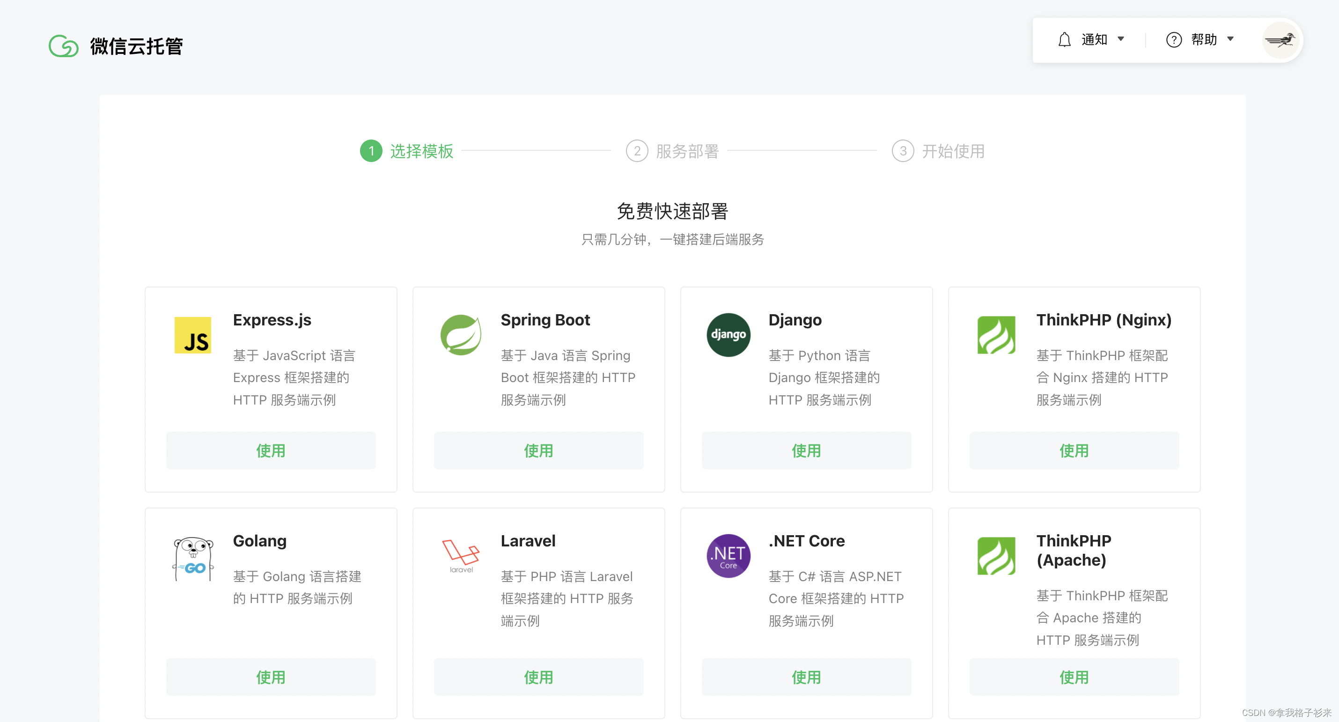The width and height of the screenshot is (1339, 722).
Task: Click the Laravel PHP description text
Action: tap(567, 598)
